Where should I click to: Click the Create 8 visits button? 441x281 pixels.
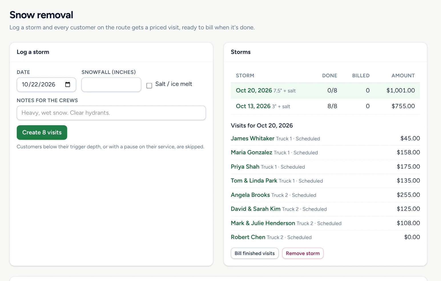click(42, 133)
